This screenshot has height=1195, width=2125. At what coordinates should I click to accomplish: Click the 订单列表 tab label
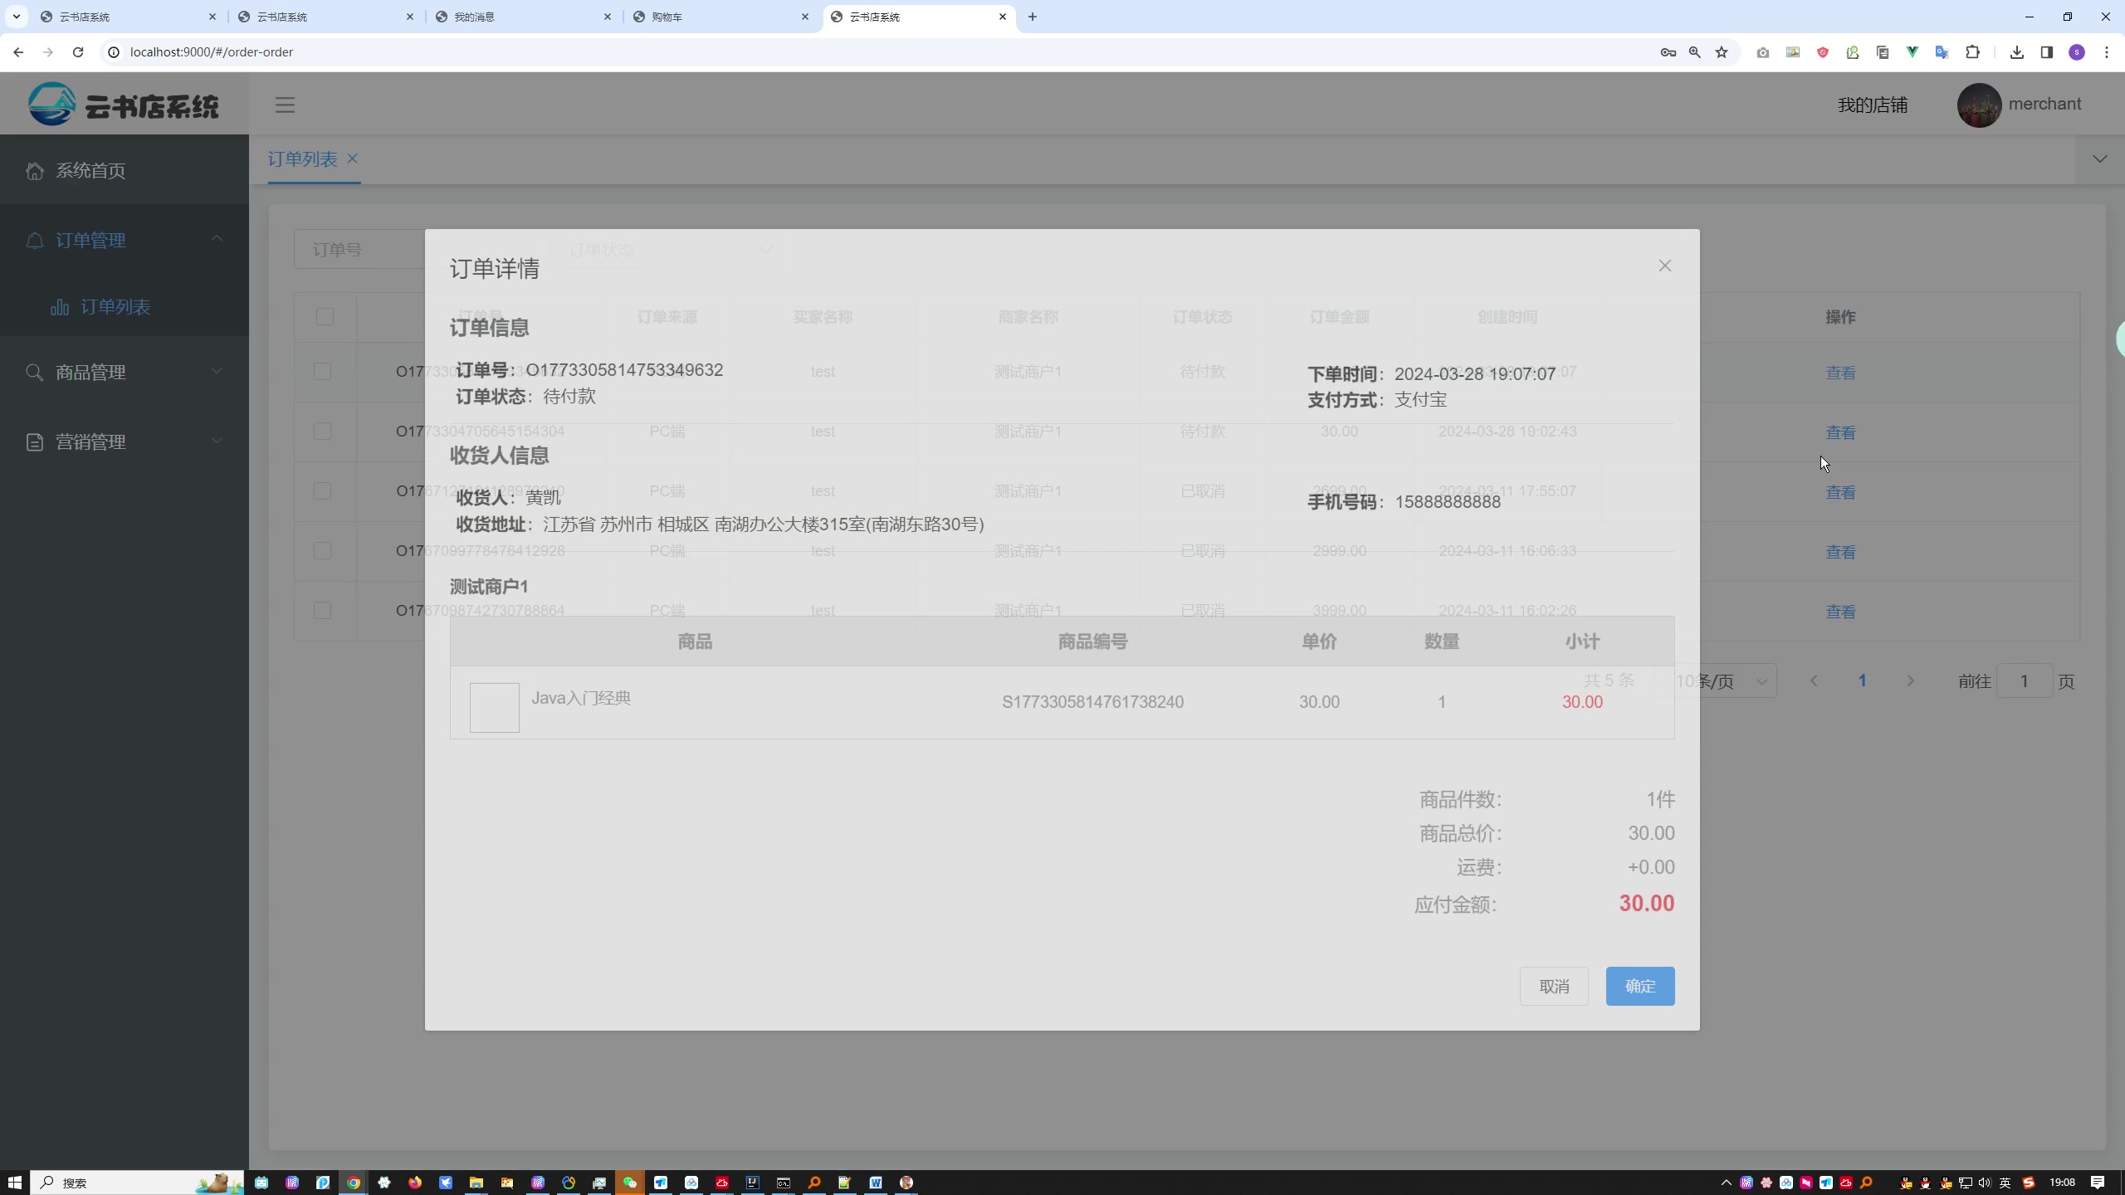click(302, 159)
